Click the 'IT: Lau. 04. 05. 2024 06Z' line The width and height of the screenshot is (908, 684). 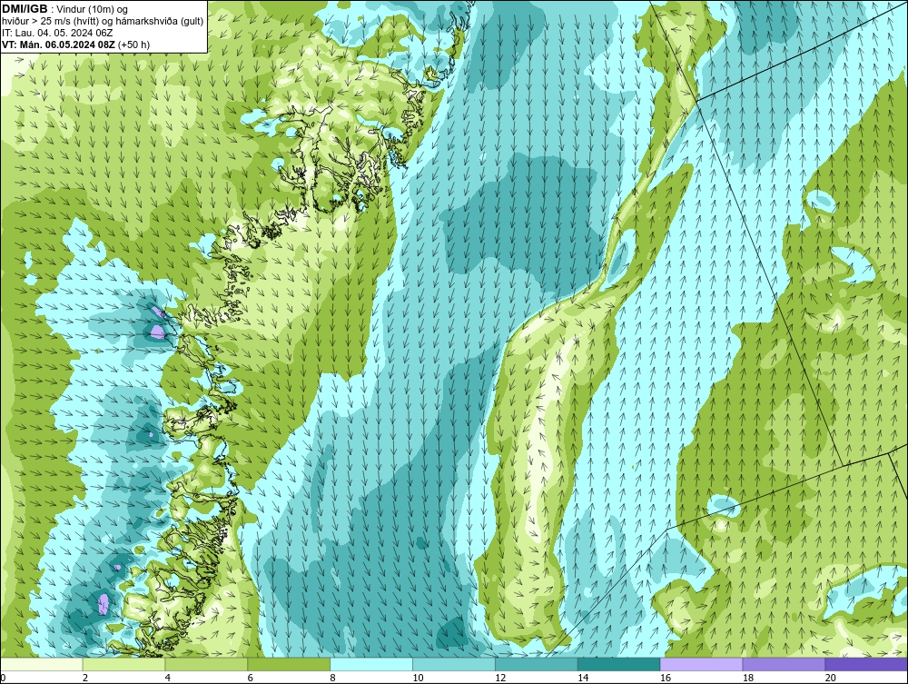coord(56,33)
